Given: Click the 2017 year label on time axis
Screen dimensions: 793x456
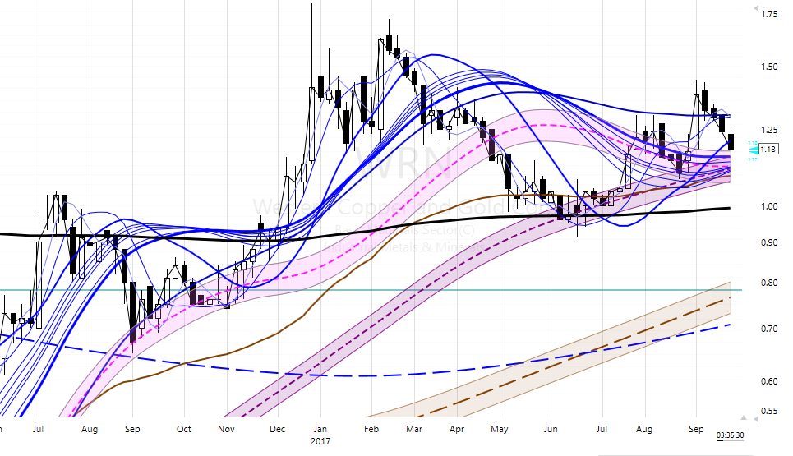Looking at the screenshot, I should (321, 440).
